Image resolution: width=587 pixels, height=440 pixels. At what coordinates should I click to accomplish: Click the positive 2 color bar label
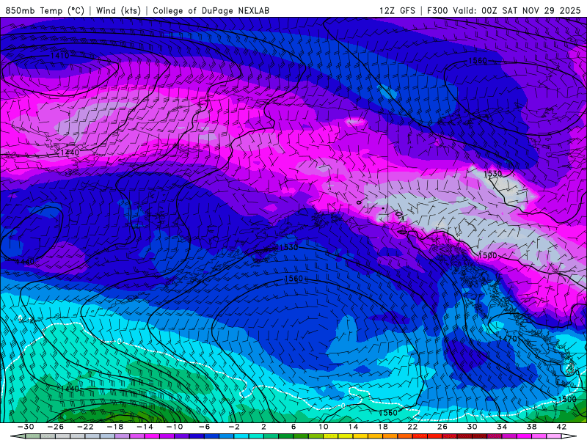(263, 427)
